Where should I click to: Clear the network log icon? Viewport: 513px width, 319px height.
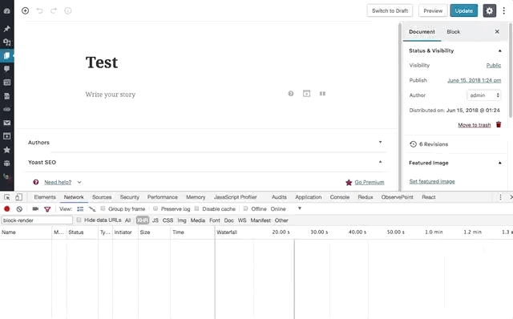pyautogui.click(x=19, y=208)
